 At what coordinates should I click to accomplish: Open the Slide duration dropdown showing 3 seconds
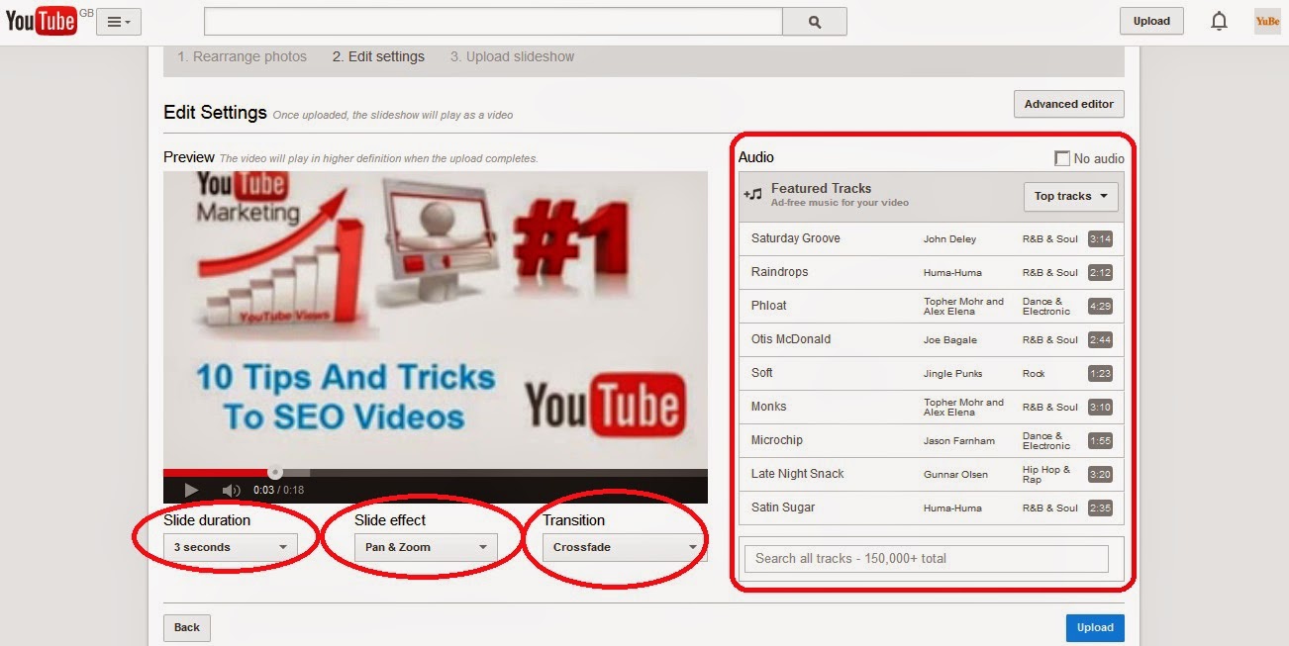coord(230,547)
